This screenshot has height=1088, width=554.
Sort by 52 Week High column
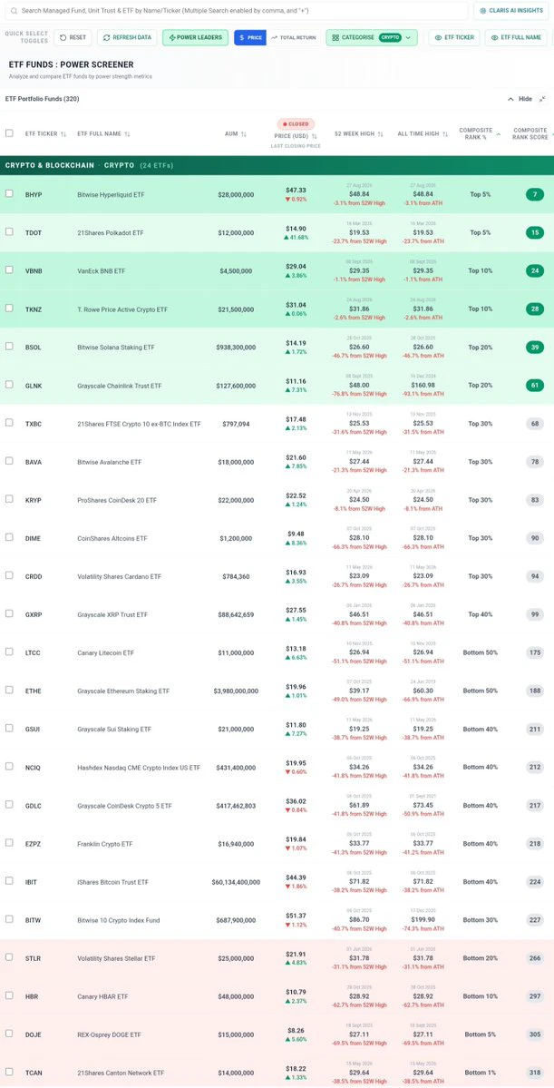(x=358, y=134)
